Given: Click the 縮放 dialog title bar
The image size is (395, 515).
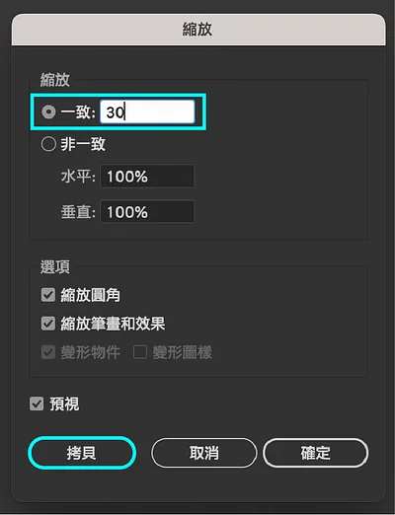Looking at the screenshot, I should click(x=198, y=30).
